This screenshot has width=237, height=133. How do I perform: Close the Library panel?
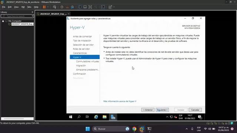(32, 12)
